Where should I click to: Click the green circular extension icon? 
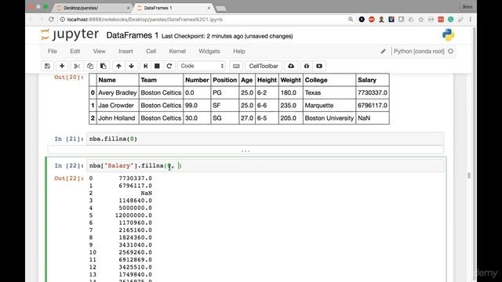(x=450, y=20)
